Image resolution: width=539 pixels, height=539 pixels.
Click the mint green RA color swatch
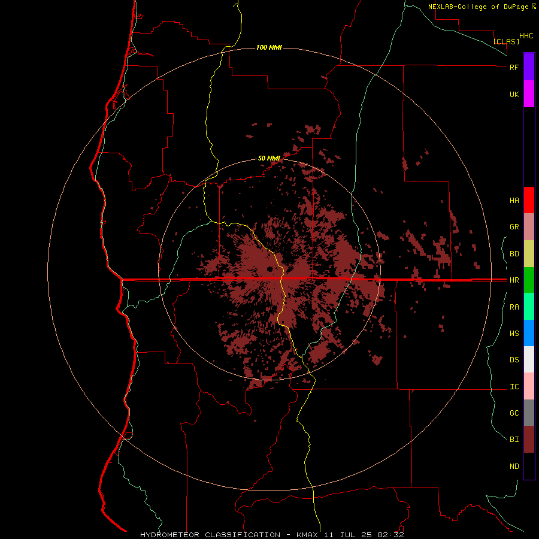[529, 307]
